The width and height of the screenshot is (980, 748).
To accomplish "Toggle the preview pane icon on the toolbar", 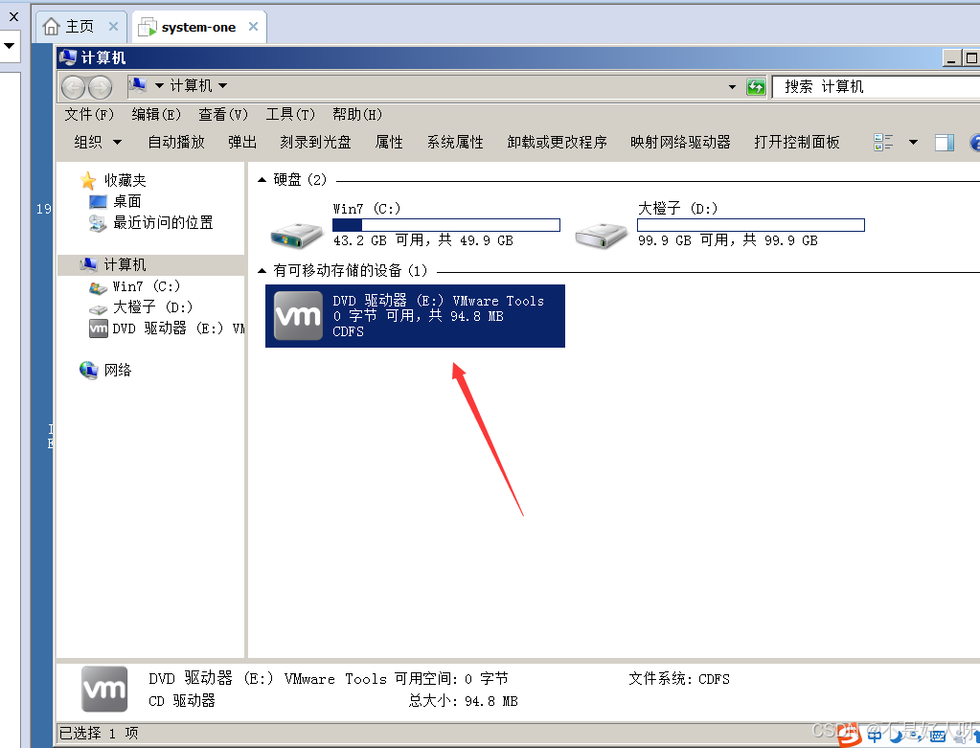I will [944, 142].
